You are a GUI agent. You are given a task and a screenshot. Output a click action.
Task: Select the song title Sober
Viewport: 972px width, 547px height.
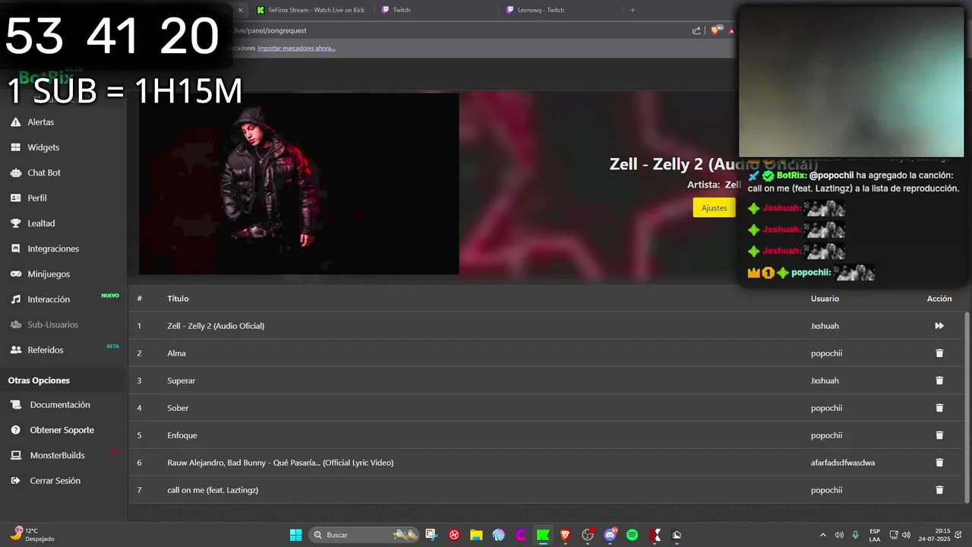pyautogui.click(x=178, y=408)
